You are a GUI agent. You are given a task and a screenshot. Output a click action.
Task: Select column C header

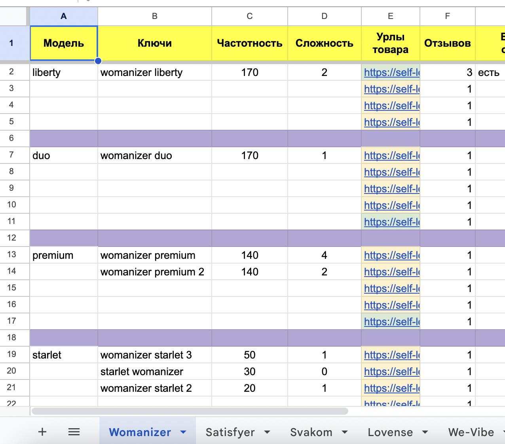[250, 16]
